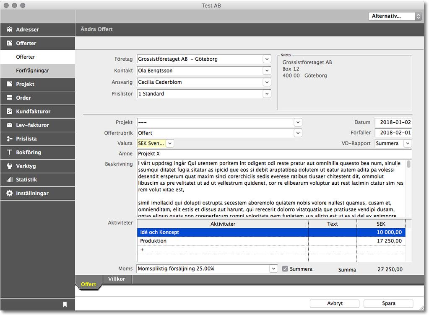429x315 pixels.
Task: Expand the Moms VAT dropdown
Action: pos(273,269)
